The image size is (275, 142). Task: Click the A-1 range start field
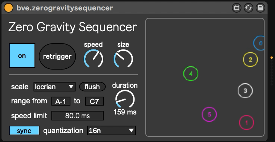[61, 101]
